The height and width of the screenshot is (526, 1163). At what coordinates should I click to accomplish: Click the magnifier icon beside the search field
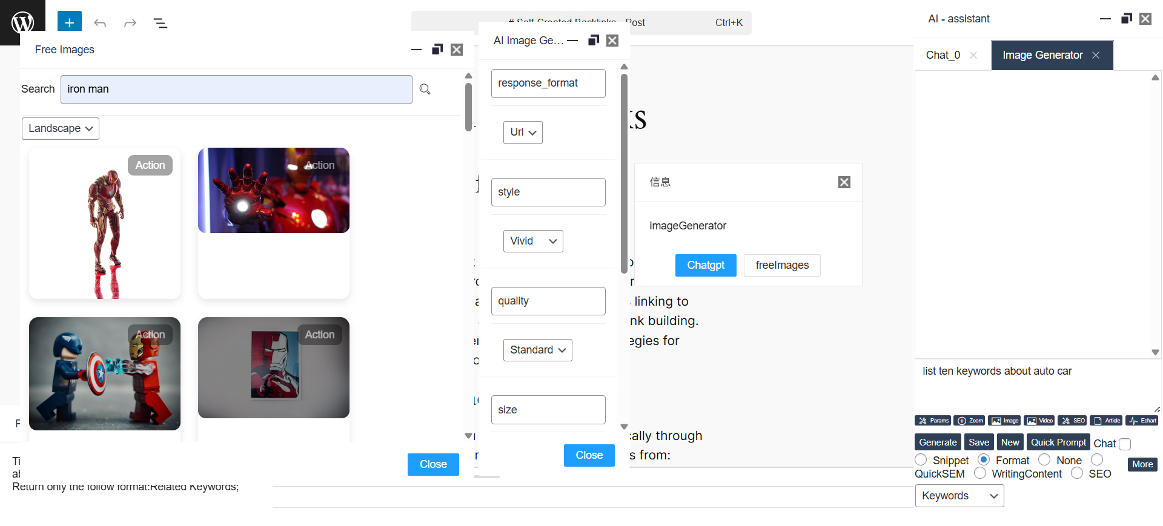[x=425, y=90]
